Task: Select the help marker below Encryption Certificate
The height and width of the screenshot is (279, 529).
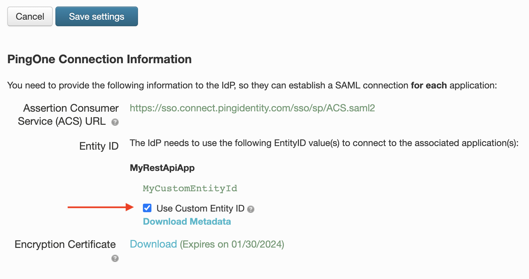Action: (114, 258)
